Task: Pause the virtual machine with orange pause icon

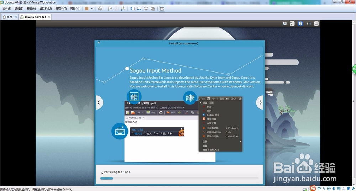Action: coord(87,9)
